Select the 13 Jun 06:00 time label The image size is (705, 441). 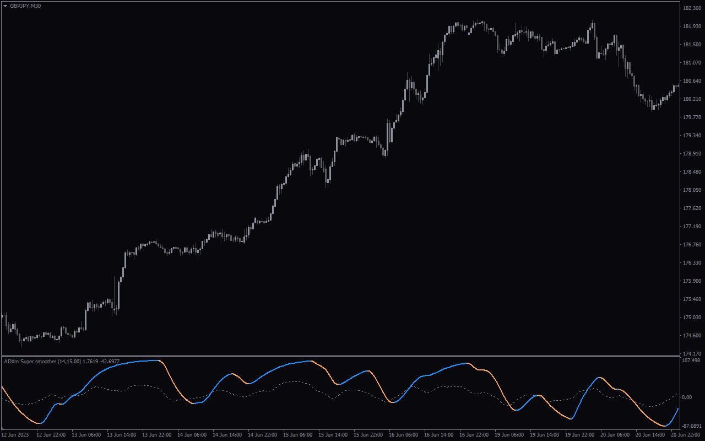pyautogui.click(x=86, y=435)
